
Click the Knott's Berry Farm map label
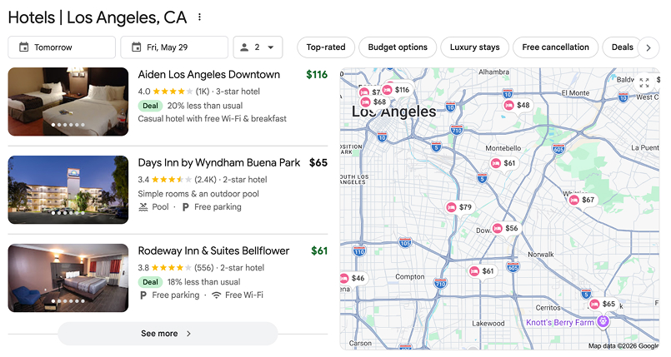pyautogui.click(x=560, y=322)
